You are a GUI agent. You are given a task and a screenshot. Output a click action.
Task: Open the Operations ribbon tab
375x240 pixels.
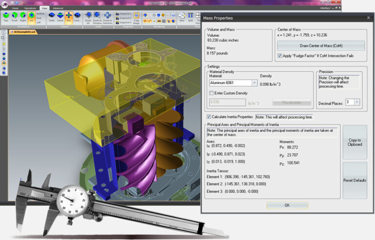pos(29,8)
